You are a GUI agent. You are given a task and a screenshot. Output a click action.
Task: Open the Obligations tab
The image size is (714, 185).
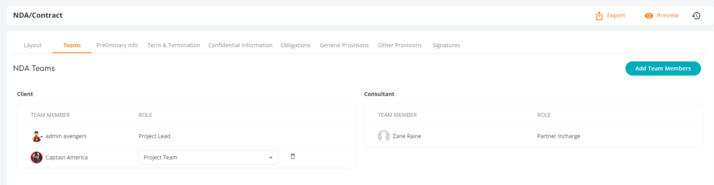(x=296, y=45)
